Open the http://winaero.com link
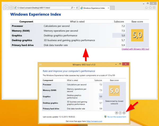This screenshot has height=126, width=159. pos(94,121)
